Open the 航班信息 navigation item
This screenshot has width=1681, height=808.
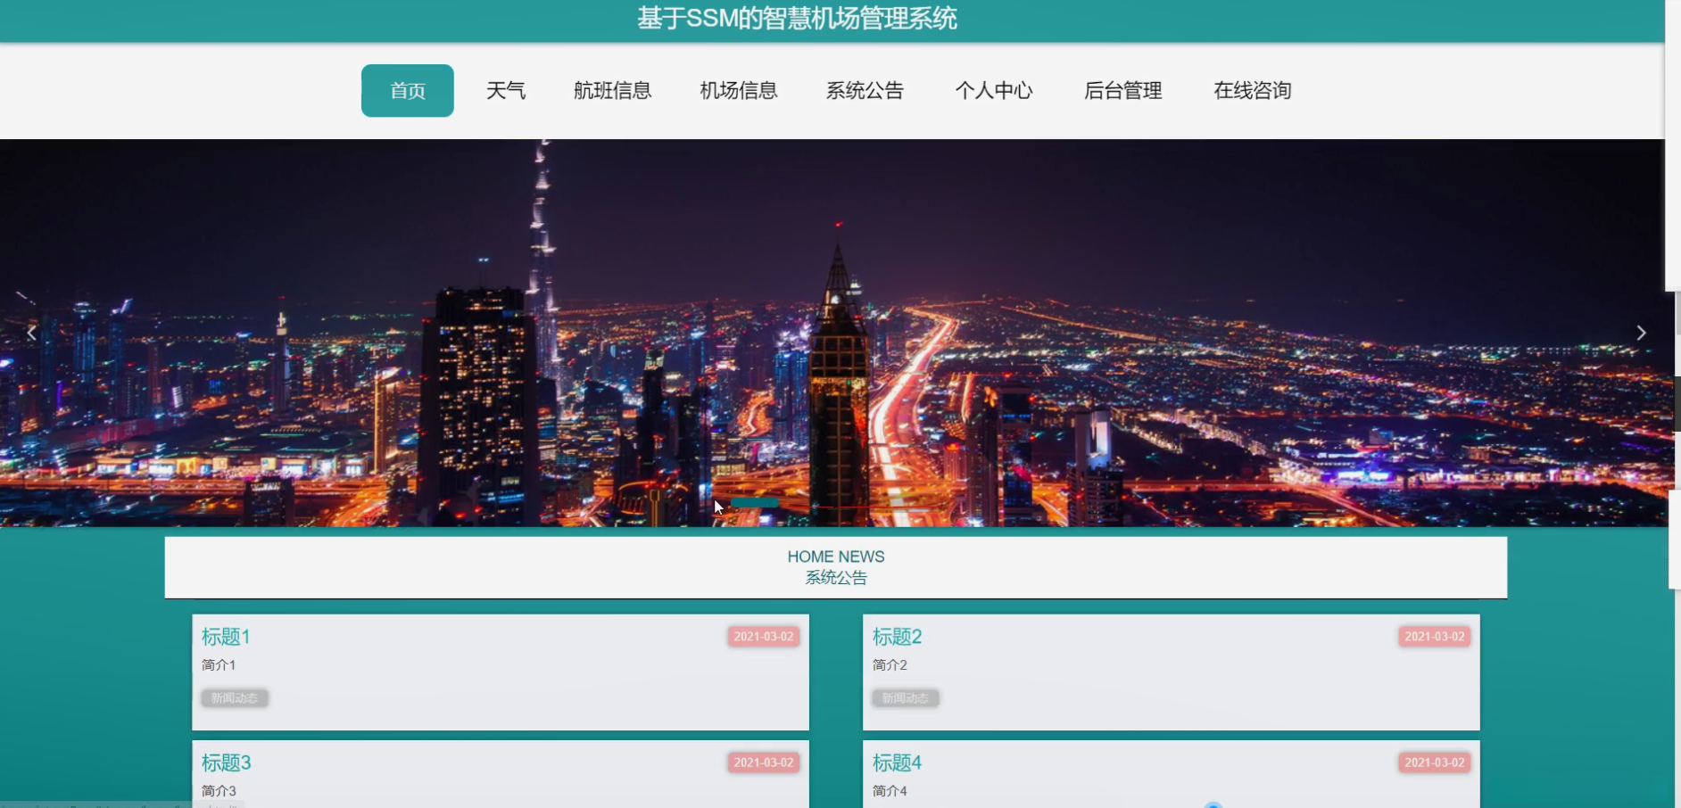coord(612,90)
